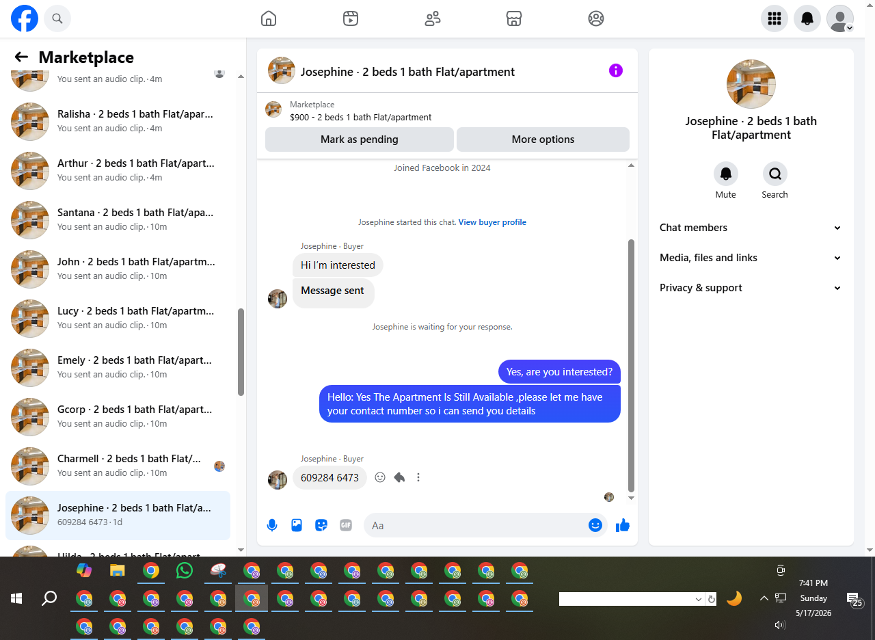Open the Windows notification center
The image size is (875, 640).
tap(854, 600)
